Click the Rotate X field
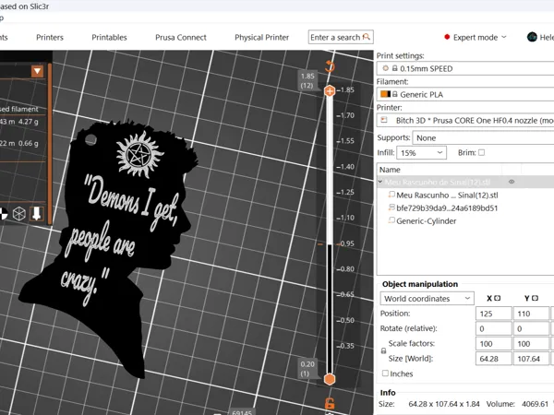 point(494,328)
